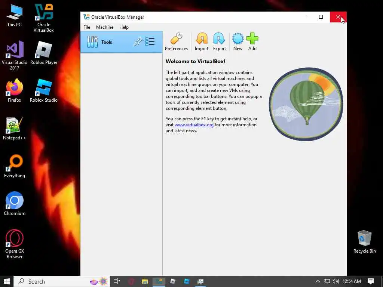Select Firefox desktop shortcut

[15, 90]
